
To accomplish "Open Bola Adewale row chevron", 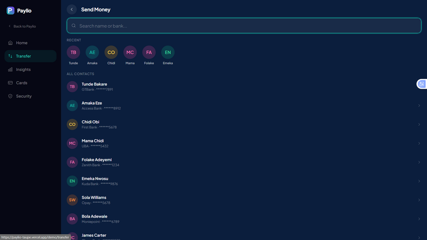I will (x=419, y=219).
